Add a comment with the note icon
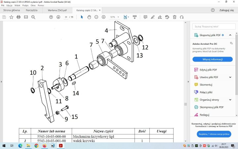 [145, 17]
